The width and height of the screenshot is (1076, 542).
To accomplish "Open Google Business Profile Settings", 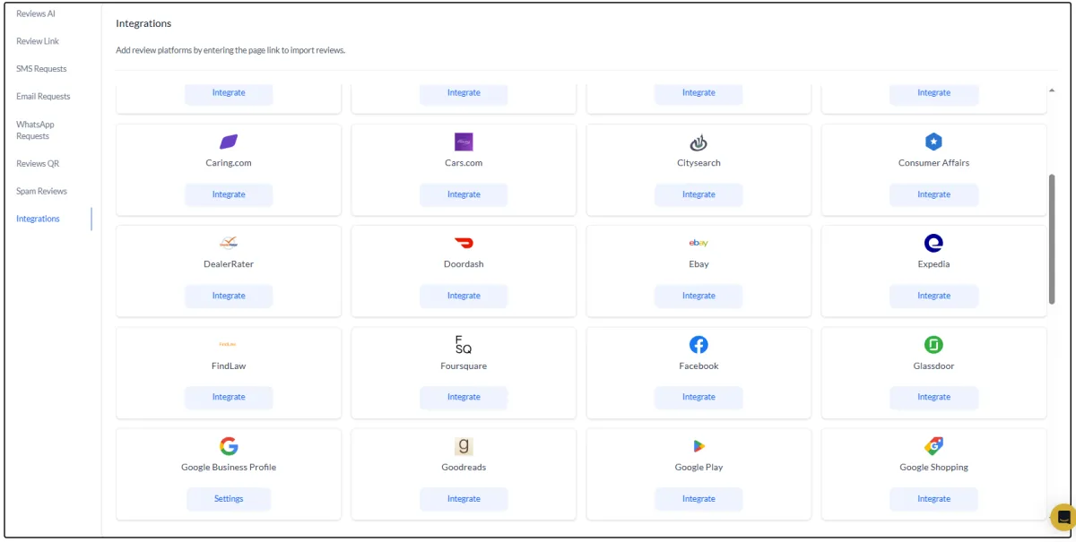I will coord(229,499).
